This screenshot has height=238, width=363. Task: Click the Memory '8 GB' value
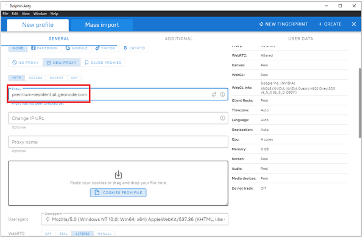[264, 149]
